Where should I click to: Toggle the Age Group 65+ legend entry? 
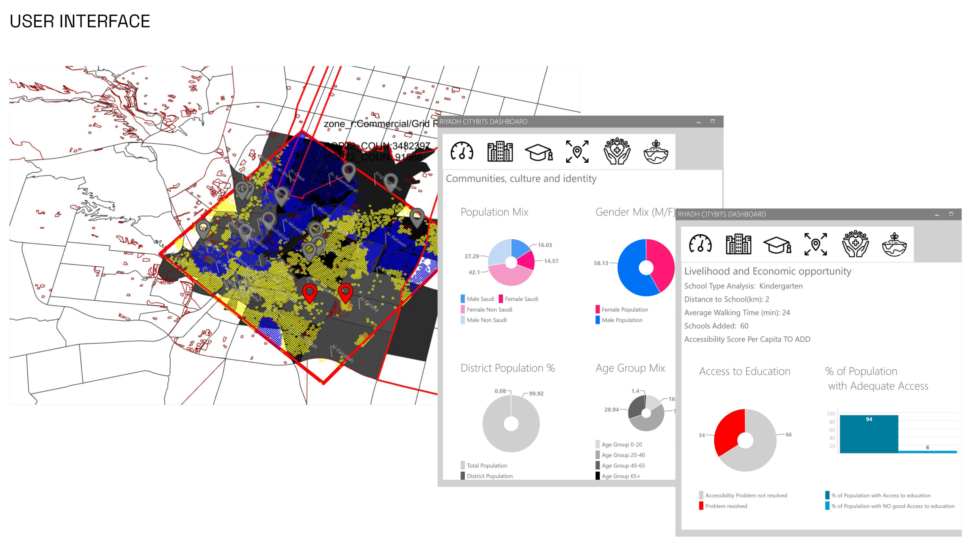(618, 476)
